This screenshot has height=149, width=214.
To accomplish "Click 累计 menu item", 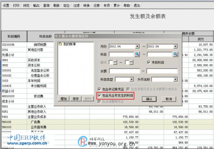I will [117, 5].
